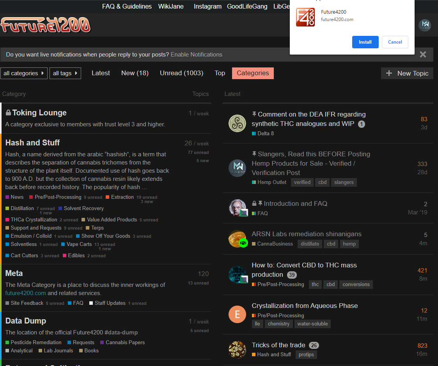Viewport: 438px width, 366px height.
Task: Open the Cannabis Papers subcategory
Action: (x=122, y=342)
